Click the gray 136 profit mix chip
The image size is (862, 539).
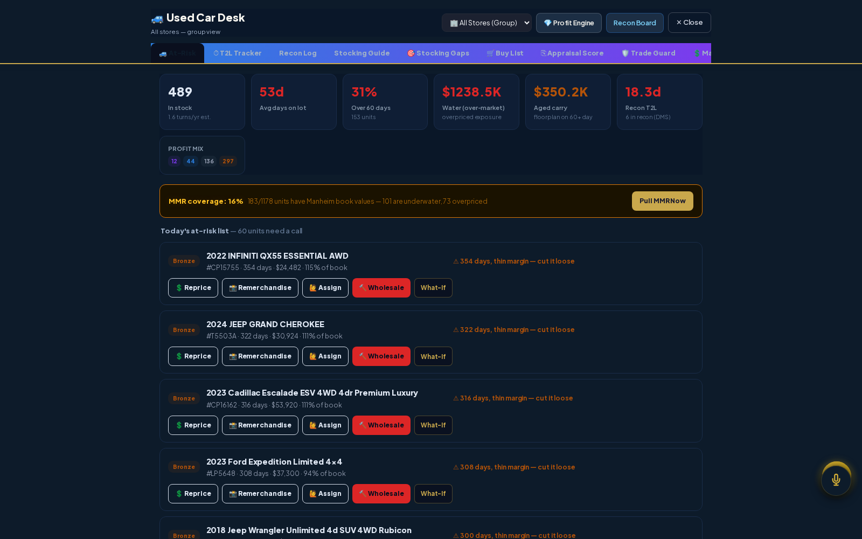click(x=209, y=161)
